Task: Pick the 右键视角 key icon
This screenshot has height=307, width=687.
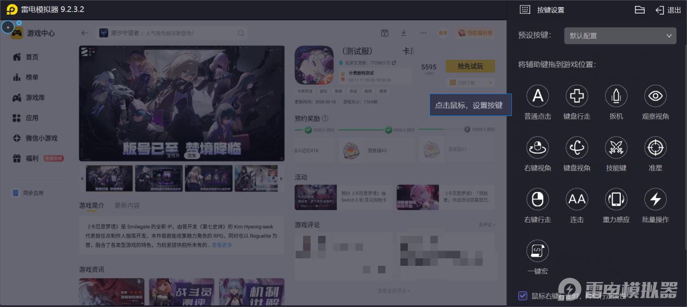Action: click(x=537, y=148)
